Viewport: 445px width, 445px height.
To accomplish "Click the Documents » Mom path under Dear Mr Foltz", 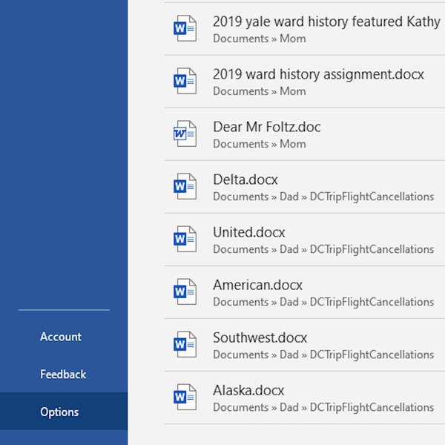I will point(260,144).
